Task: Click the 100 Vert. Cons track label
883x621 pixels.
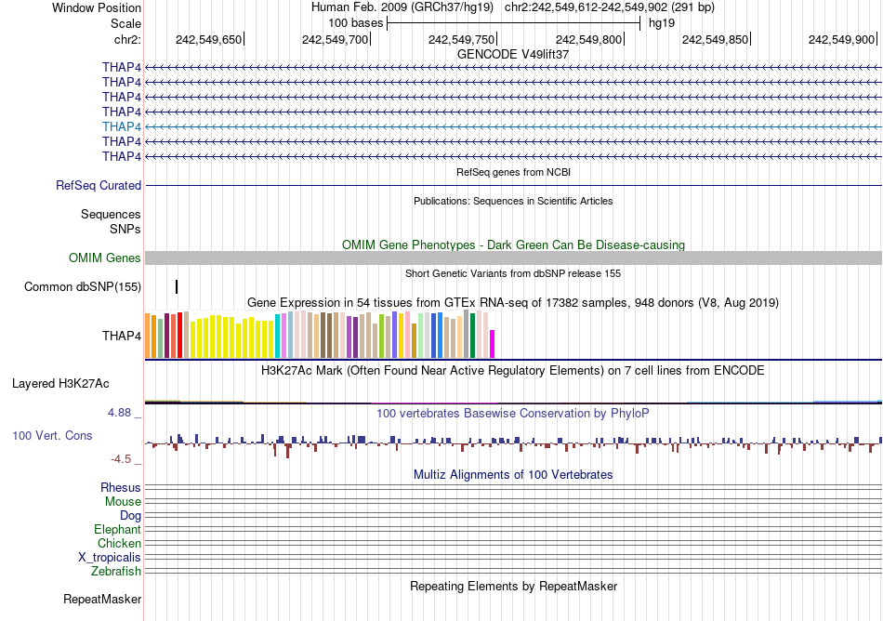Action: [52, 435]
